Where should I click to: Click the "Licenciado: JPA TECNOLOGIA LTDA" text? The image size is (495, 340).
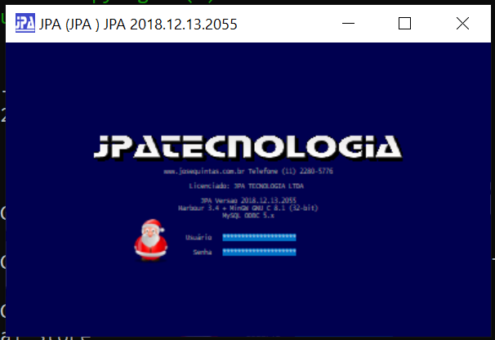(246, 186)
